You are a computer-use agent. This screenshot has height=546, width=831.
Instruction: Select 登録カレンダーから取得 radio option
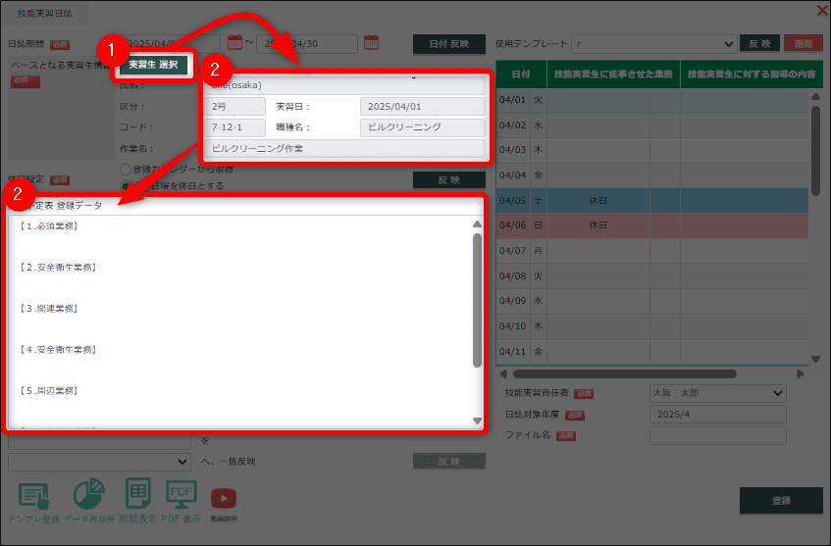click(x=125, y=169)
